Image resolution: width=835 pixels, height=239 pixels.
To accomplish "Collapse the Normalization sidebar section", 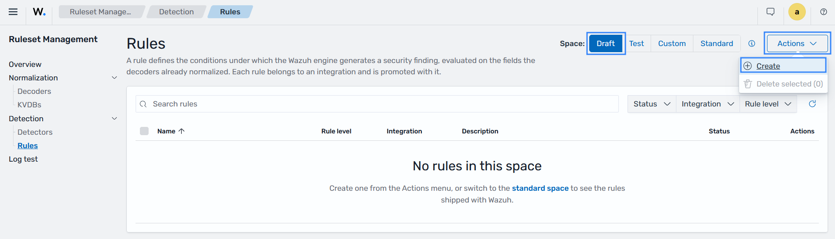I will tap(115, 78).
